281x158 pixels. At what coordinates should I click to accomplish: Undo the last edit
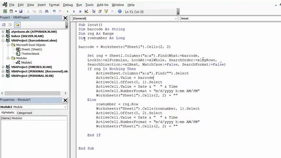click(54, 11)
